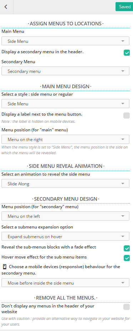Click the mobile device icon near responsive behaviour
This screenshot has width=133, height=331.
pyautogui.click(x=5, y=267)
